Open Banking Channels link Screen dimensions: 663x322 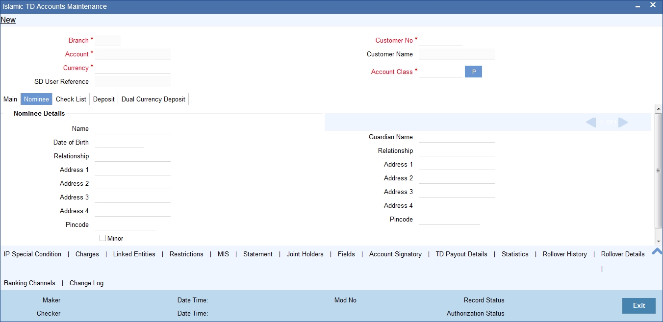29,283
